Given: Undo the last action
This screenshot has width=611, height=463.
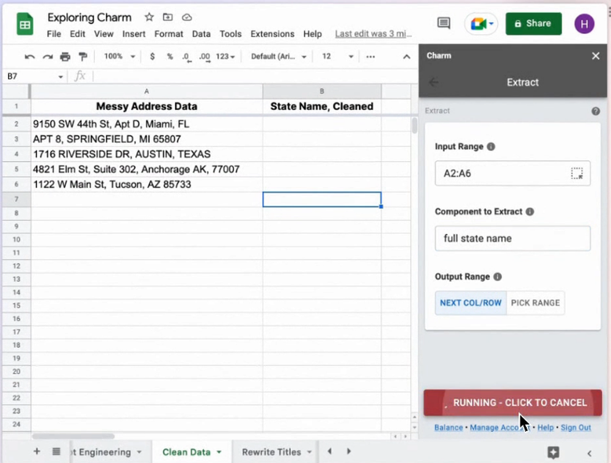Looking at the screenshot, I should point(29,57).
